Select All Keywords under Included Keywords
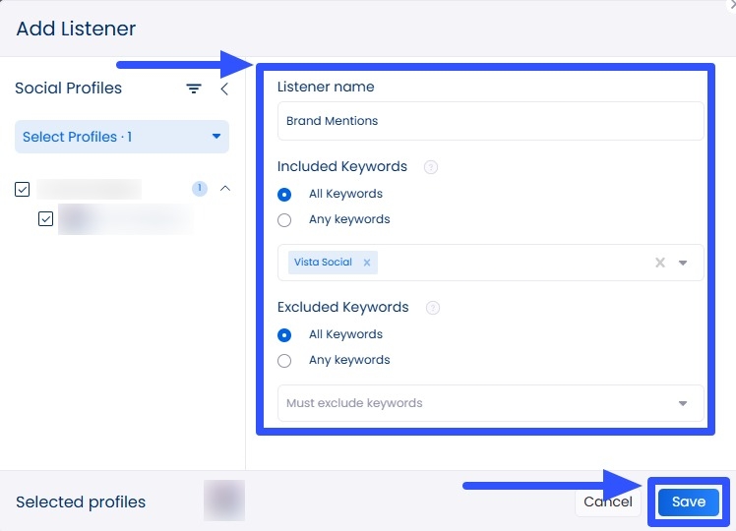The width and height of the screenshot is (736, 531). click(x=285, y=194)
